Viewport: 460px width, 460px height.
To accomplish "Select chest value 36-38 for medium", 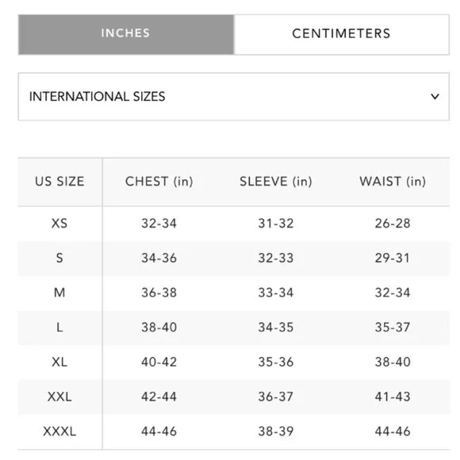I will 159,293.
